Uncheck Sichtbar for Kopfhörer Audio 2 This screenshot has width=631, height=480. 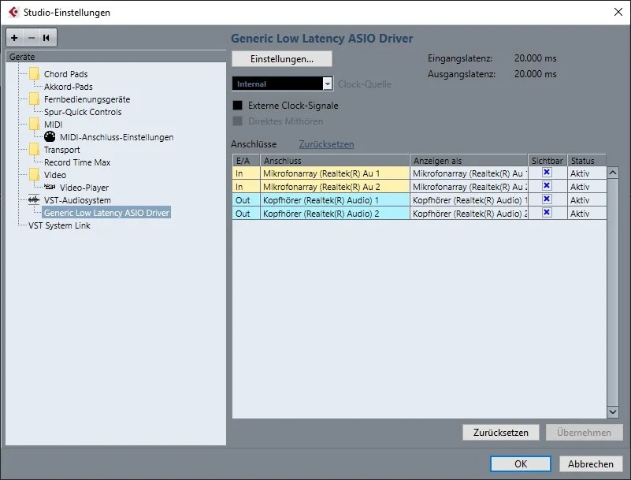(x=547, y=212)
